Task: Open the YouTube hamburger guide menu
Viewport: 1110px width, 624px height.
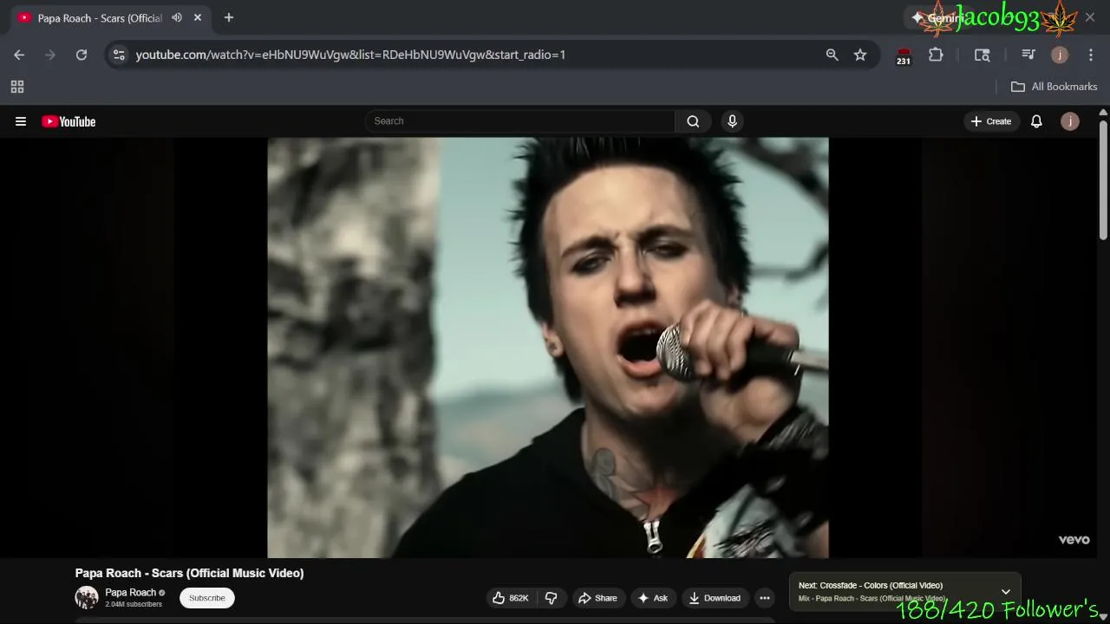Action: pos(21,121)
